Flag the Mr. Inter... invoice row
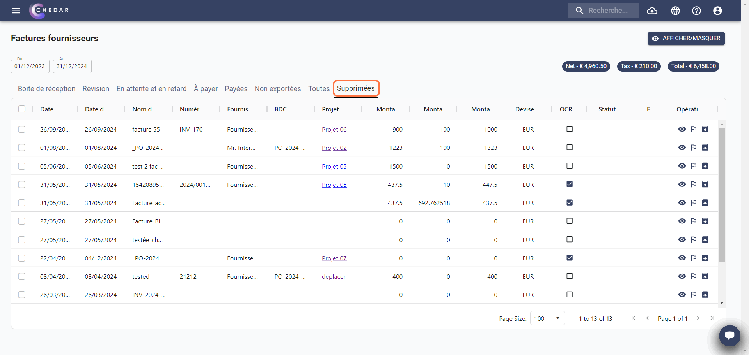Viewport: 749px width, 355px height. [x=694, y=148]
